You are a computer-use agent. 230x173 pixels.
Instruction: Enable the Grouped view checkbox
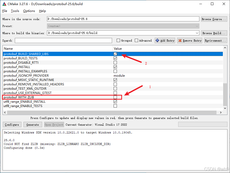tap(118, 40)
